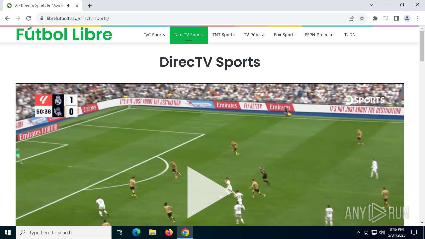Open the Extensions puzzle icon

point(375,18)
